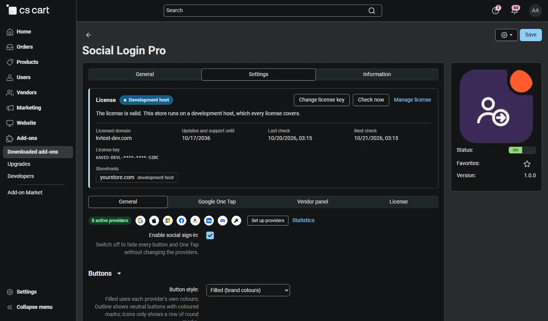Open the quick-start icon with badge 2

coord(496,10)
